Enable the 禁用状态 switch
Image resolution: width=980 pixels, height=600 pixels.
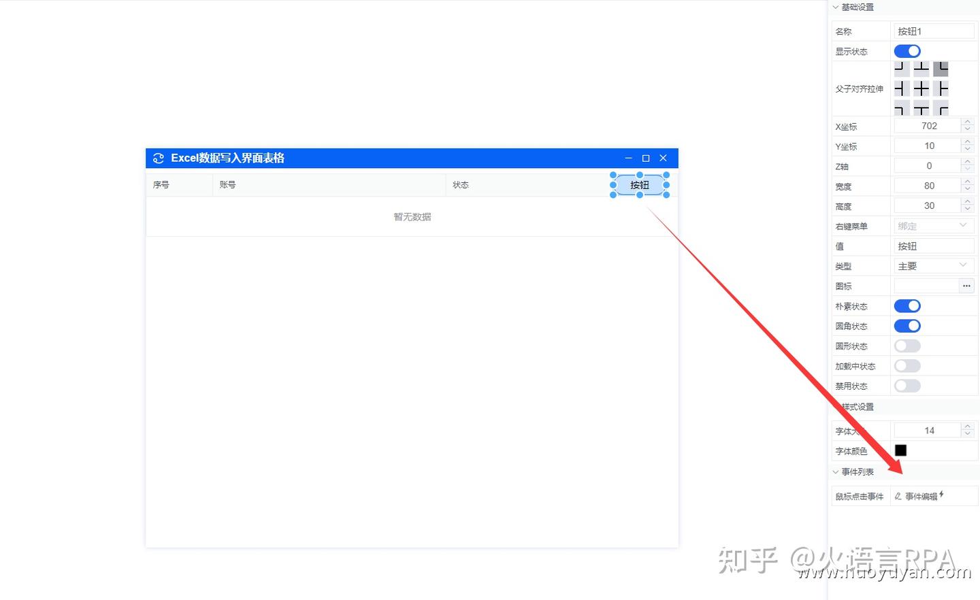coord(907,386)
